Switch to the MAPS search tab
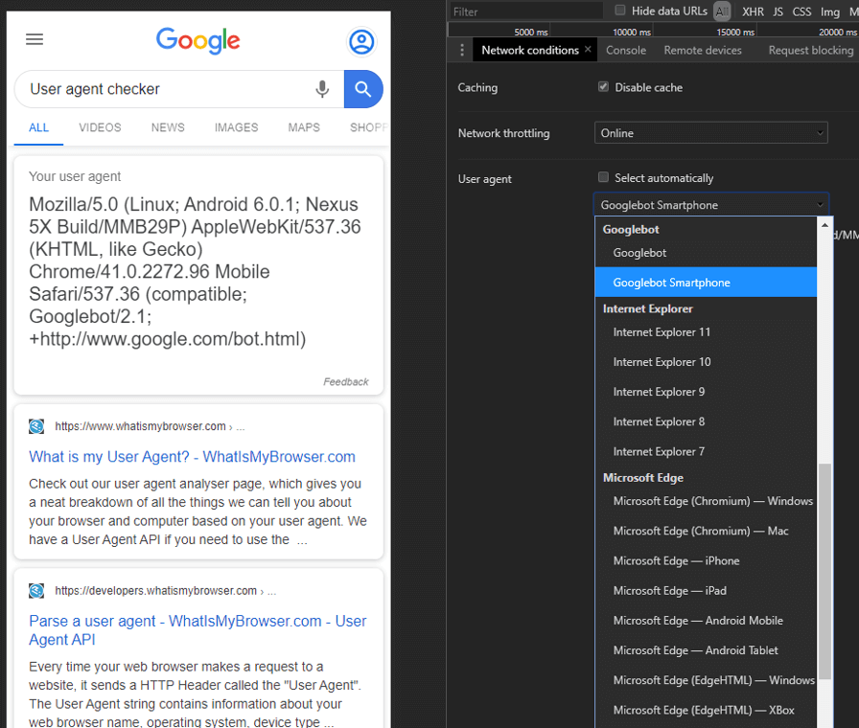 [304, 127]
